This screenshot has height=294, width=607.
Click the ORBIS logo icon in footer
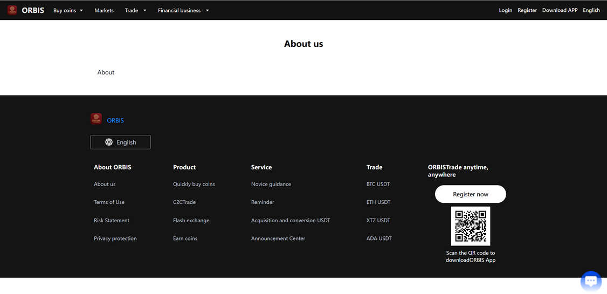(96, 119)
